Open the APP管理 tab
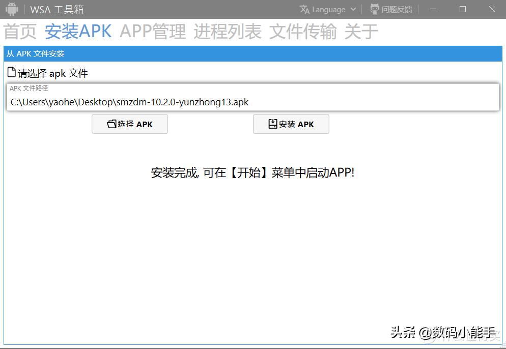 point(153,32)
